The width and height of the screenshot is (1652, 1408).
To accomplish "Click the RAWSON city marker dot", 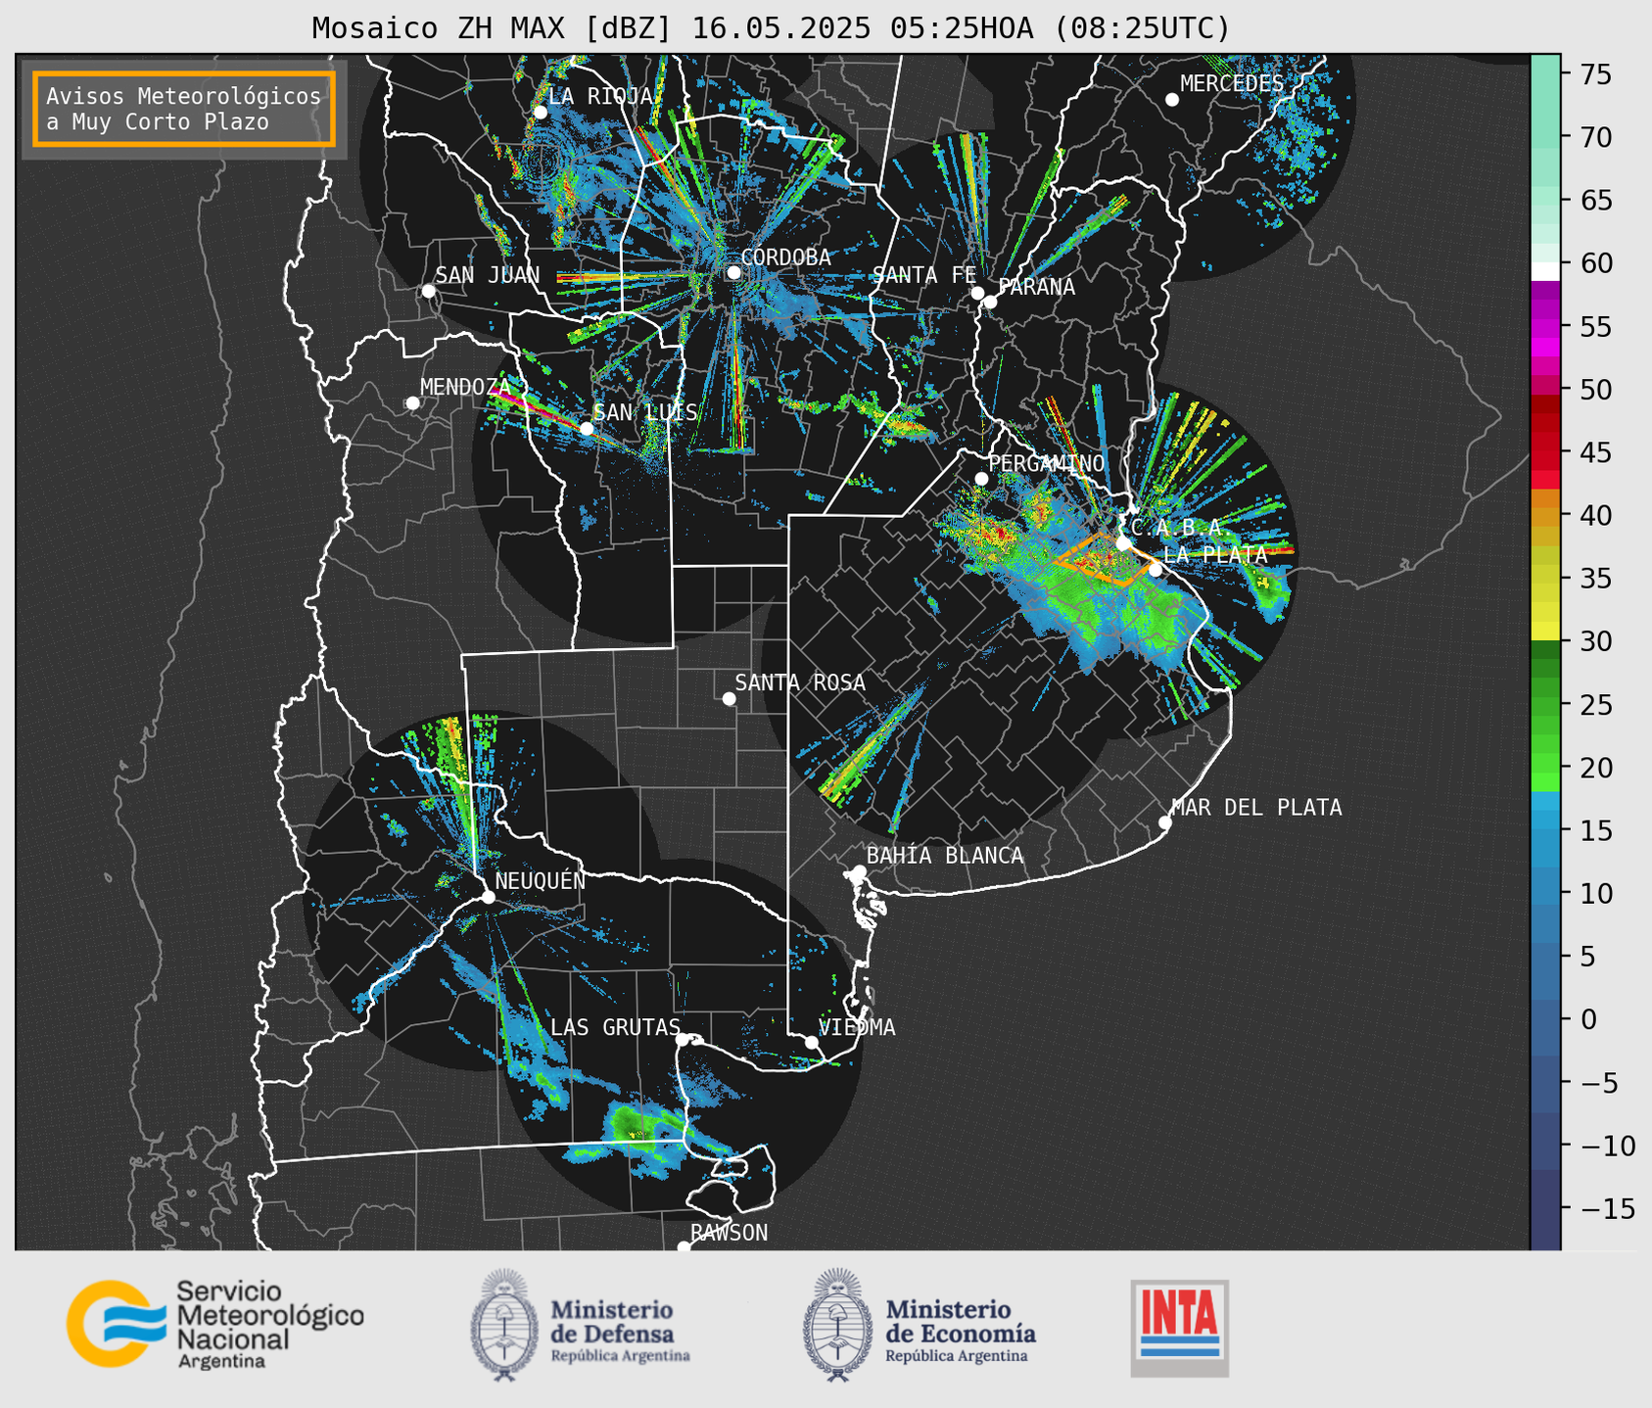I will coord(684,1247).
